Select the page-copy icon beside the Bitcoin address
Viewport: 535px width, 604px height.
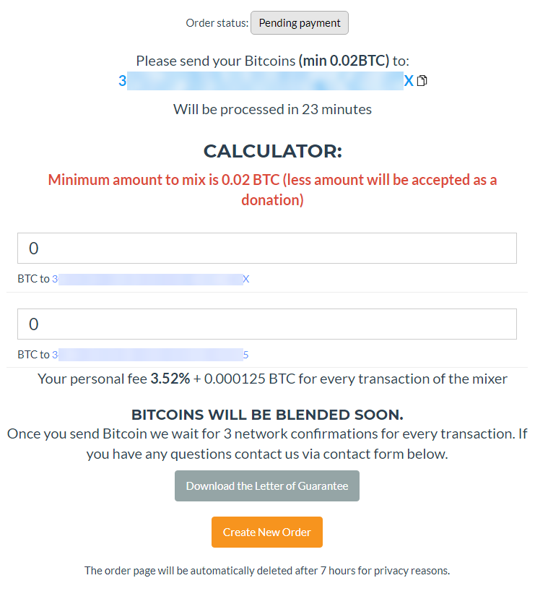click(x=422, y=80)
